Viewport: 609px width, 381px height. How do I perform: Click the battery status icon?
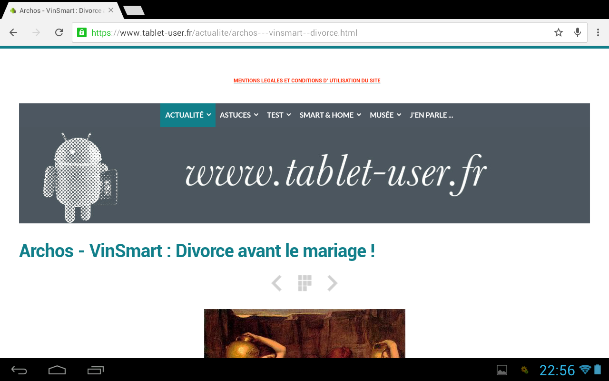[x=598, y=370]
